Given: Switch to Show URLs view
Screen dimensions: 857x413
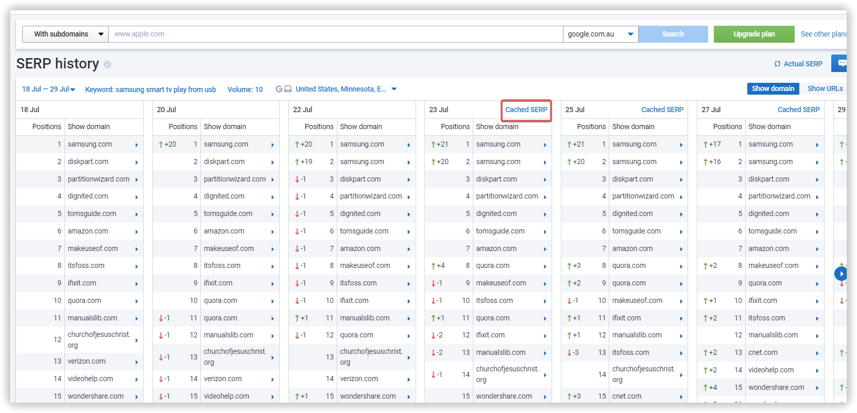Looking at the screenshot, I should pos(825,88).
